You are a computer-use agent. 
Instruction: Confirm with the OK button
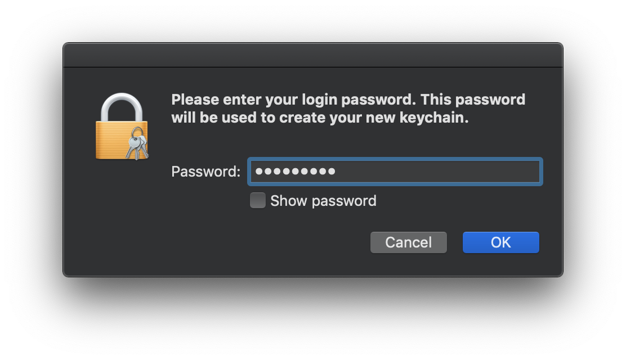500,242
